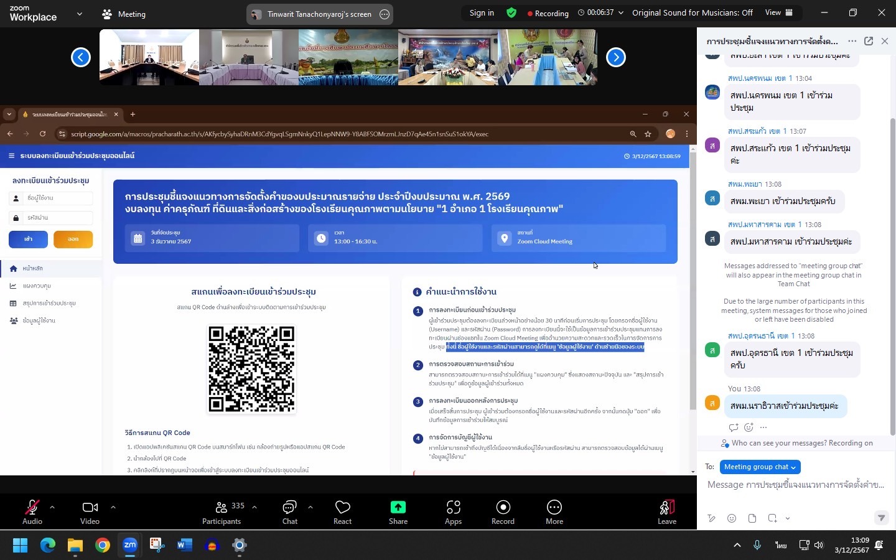Close the chat panel

coord(885,41)
